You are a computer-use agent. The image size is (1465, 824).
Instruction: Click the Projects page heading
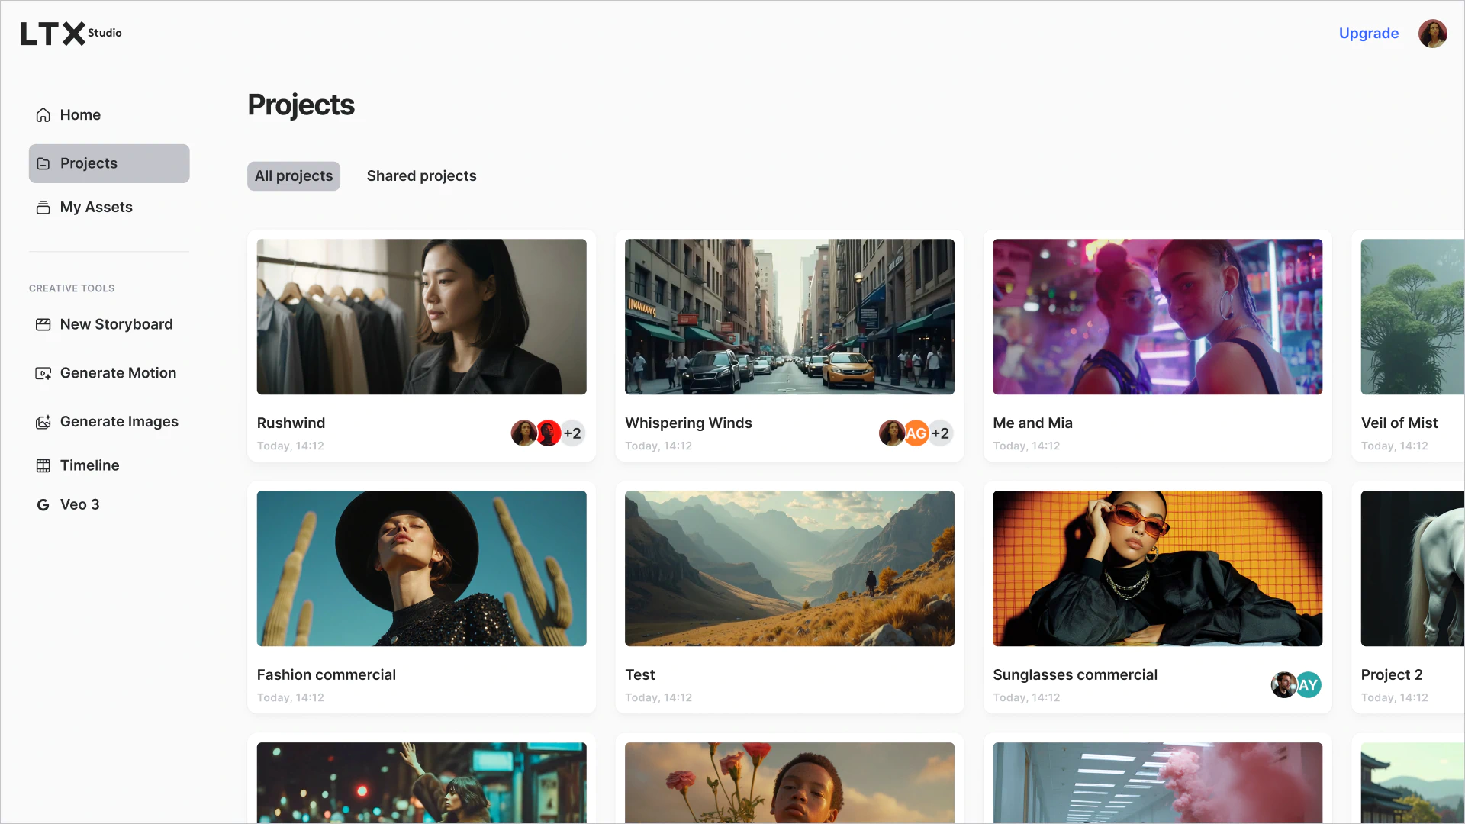click(x=301, y=105)
